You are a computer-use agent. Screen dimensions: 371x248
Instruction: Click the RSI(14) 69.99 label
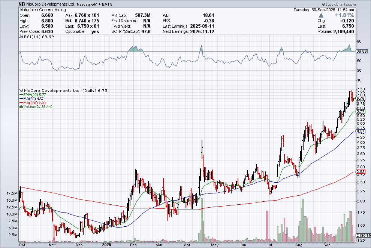click(x=39, y=37)
